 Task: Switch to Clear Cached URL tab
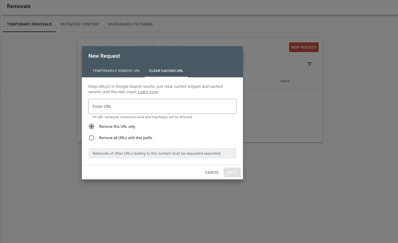(166, 71)
